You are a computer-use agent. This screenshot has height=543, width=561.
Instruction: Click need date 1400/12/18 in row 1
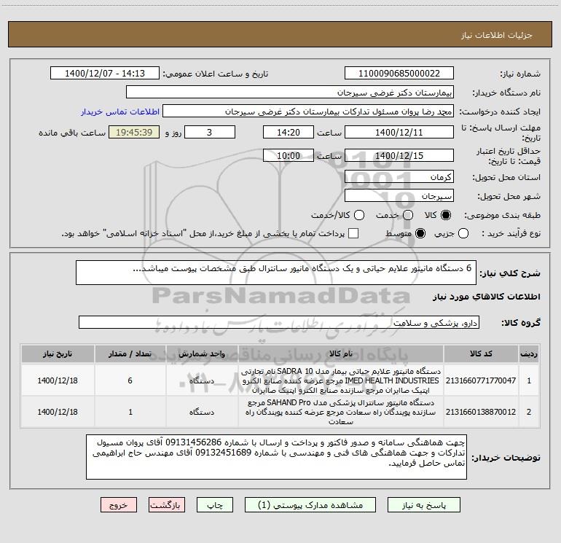[58, 380]
